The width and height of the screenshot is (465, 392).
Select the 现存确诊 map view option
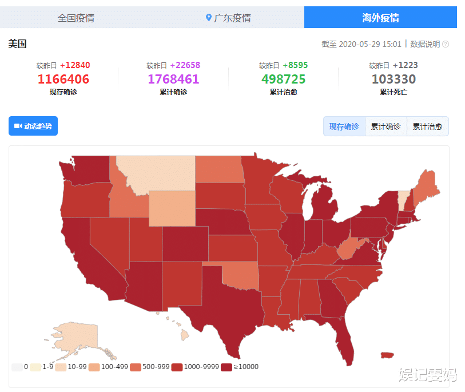344,126
